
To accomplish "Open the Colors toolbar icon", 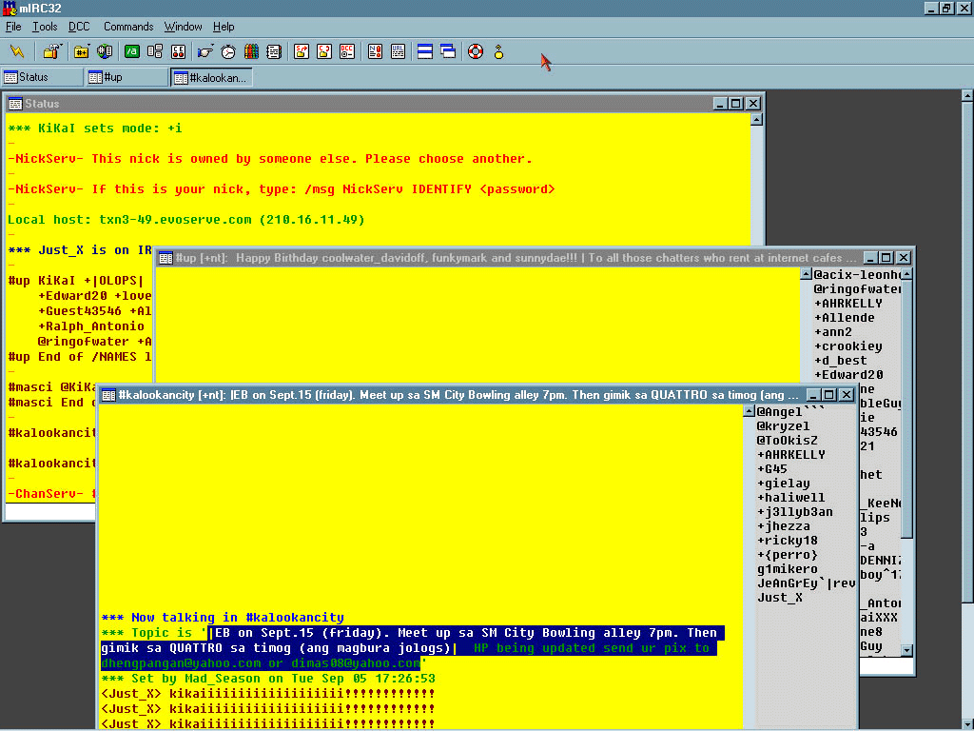I will 251,51.
